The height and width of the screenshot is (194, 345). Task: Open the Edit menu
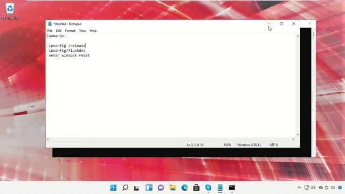(x=59, y=31)
